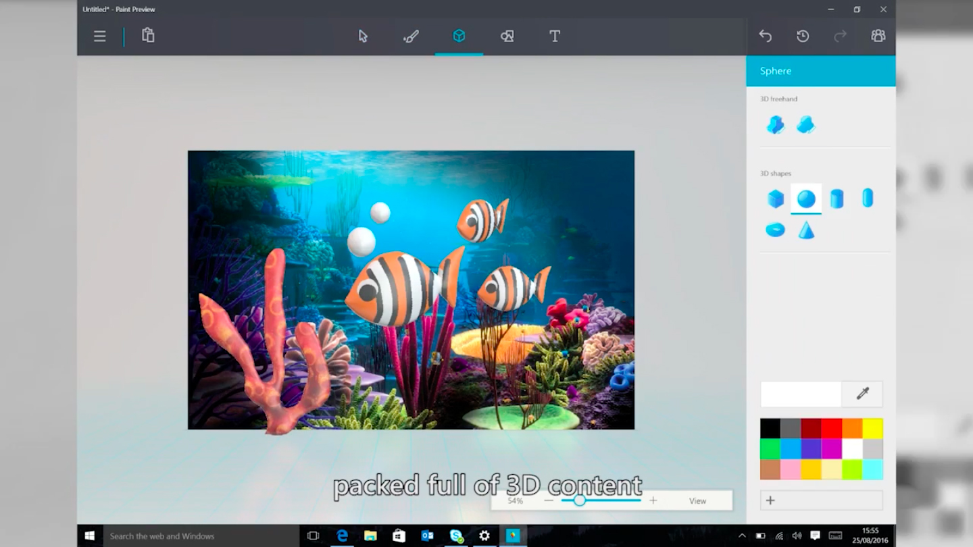The width and height of the screenshot is (973, 547).
Task: Open the History clock icon
Action: pyautogui.click(x=803, y=36)
